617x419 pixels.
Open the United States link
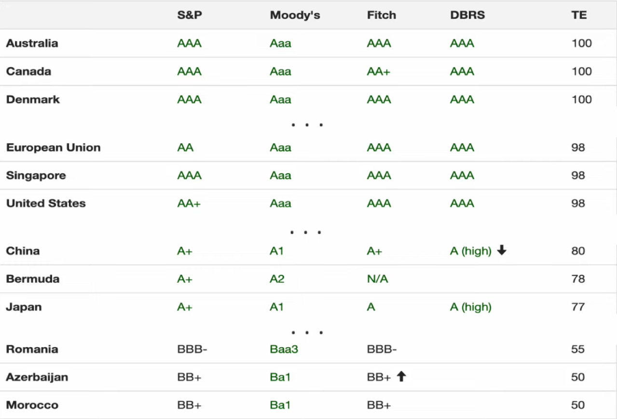click(46, 203)
